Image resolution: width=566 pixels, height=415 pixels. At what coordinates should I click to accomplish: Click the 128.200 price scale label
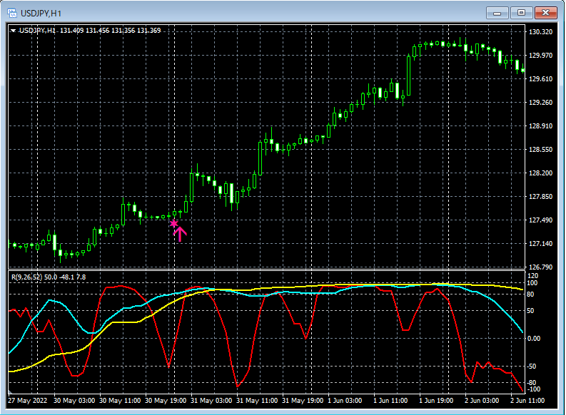[542, 173]
